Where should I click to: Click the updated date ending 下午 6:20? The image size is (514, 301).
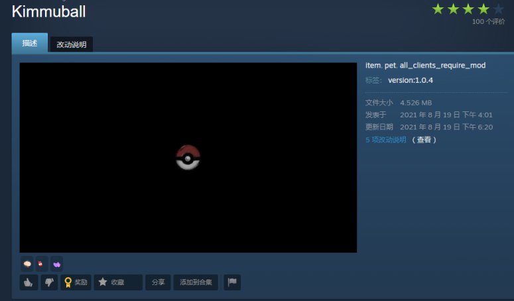[446, 127]
